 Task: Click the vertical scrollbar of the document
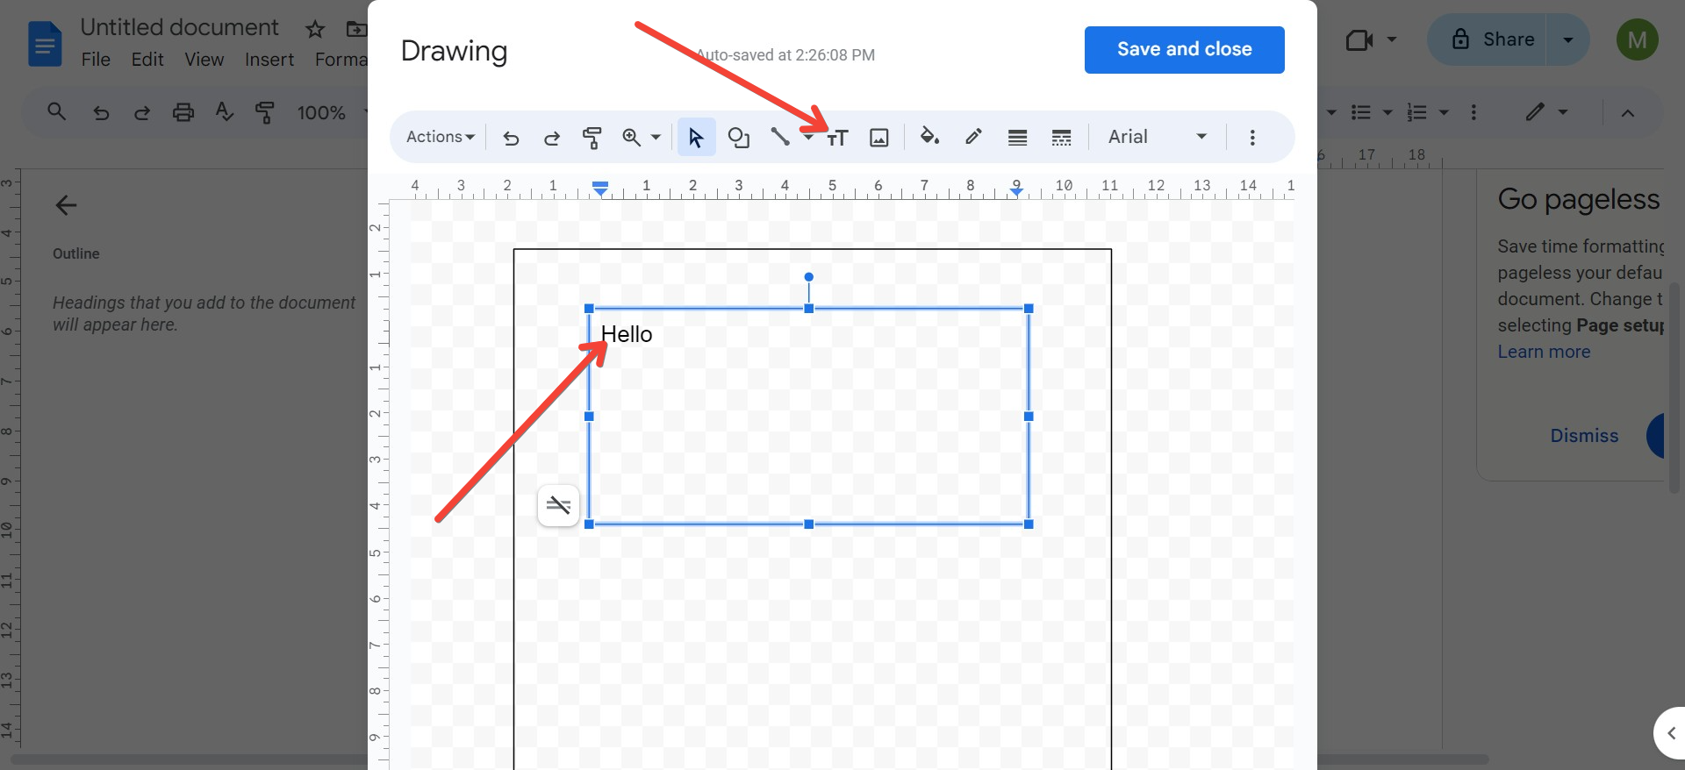click(1674, 387)
